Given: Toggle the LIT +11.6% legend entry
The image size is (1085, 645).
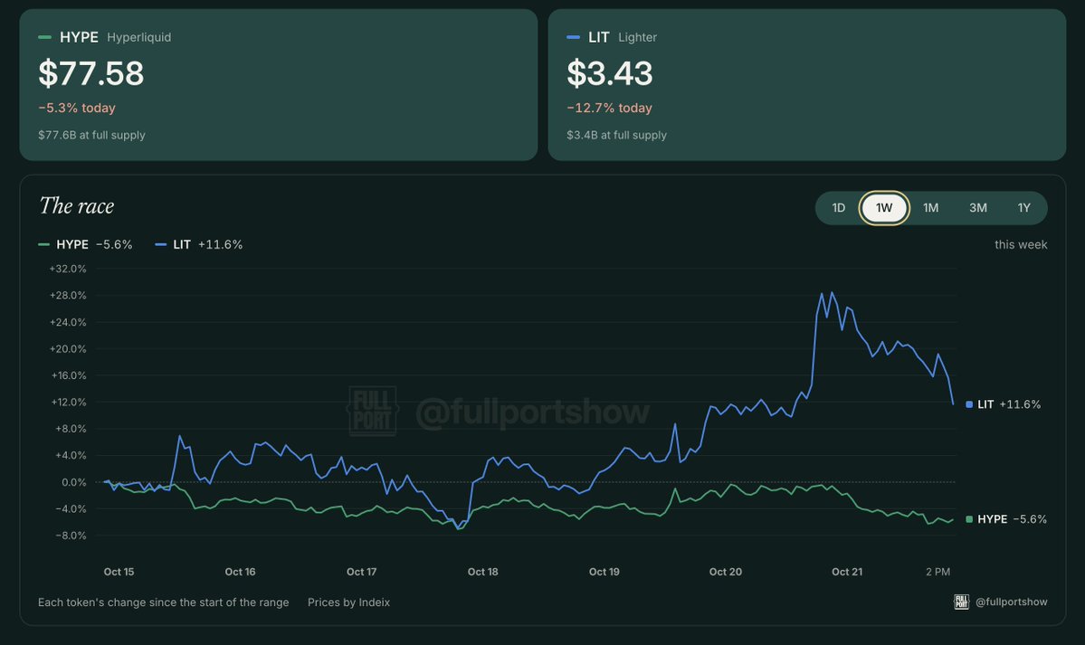Looking at the screenshot, I should coord(198,244).
